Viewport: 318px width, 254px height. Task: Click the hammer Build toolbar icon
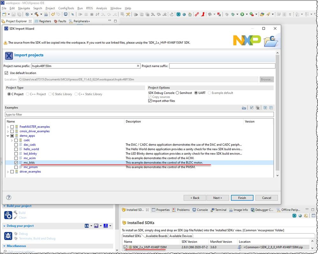[37, 14]
